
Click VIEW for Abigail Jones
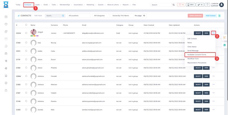tap(206, 33)
